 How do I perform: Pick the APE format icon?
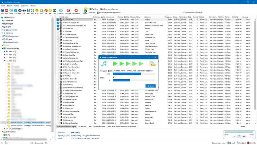pos(46,11)
